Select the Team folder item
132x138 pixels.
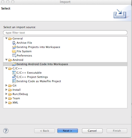pos(14,98)
